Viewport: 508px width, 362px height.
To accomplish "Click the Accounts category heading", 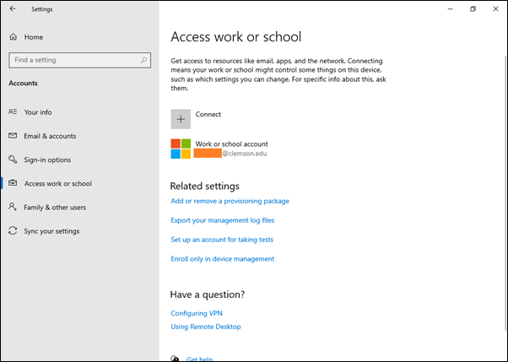I will point(23,83).
